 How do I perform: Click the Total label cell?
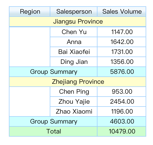53,131
